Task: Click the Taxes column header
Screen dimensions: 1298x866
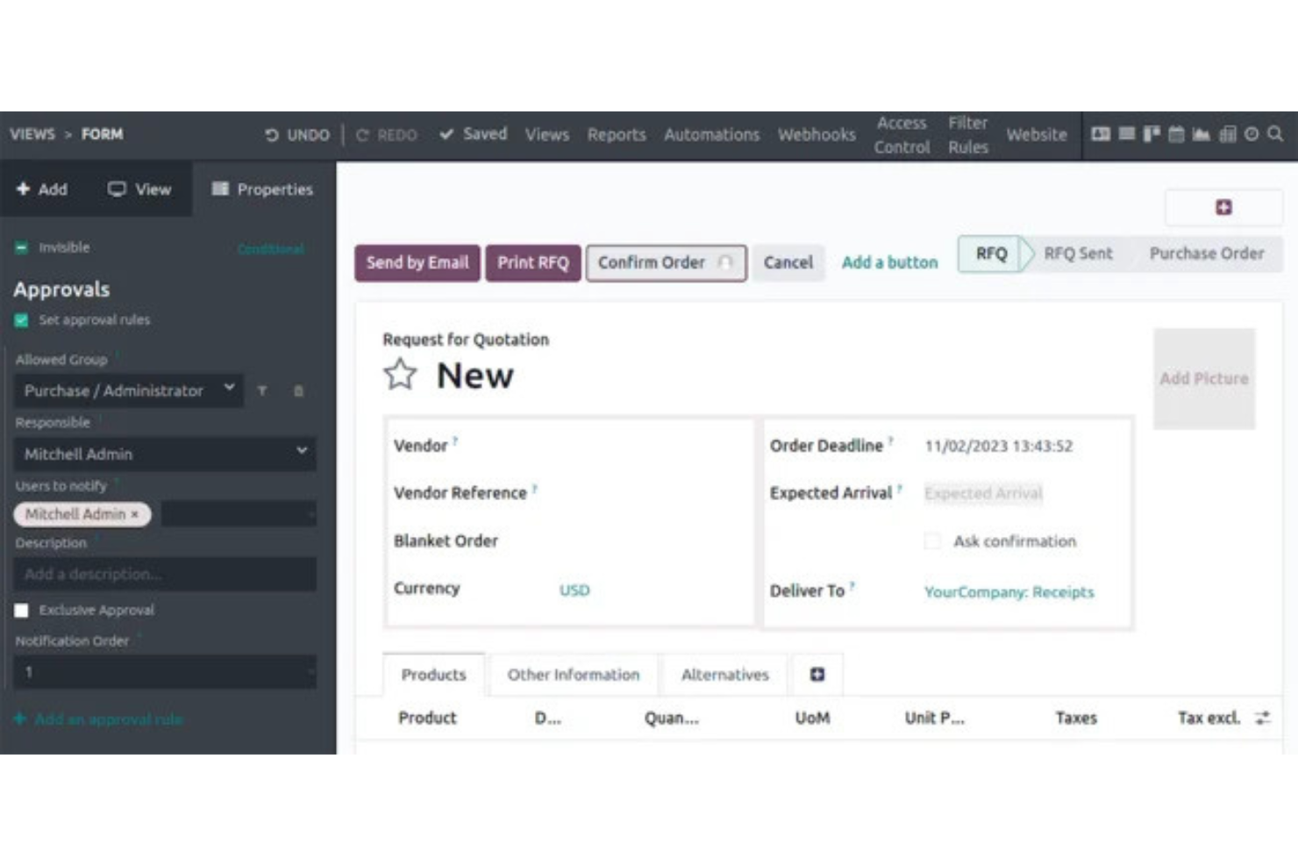Action: point(1076,718)
